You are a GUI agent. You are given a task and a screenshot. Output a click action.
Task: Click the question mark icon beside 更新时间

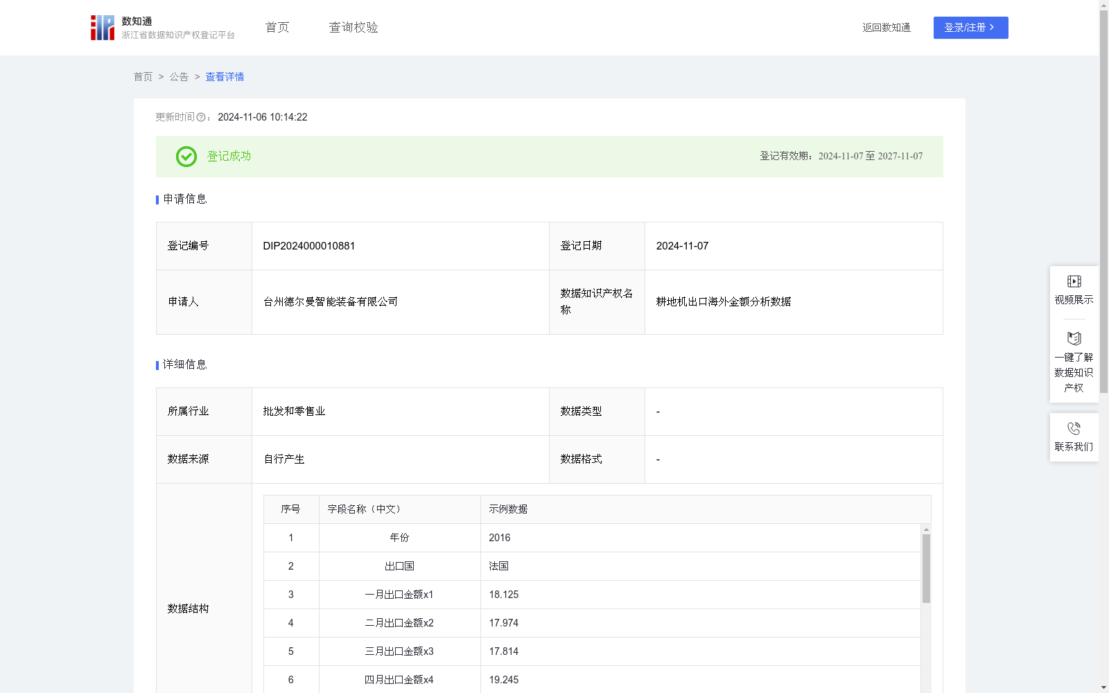(201, 117)
